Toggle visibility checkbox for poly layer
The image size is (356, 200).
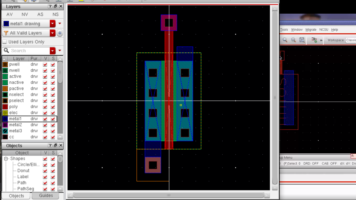point(45,107)
